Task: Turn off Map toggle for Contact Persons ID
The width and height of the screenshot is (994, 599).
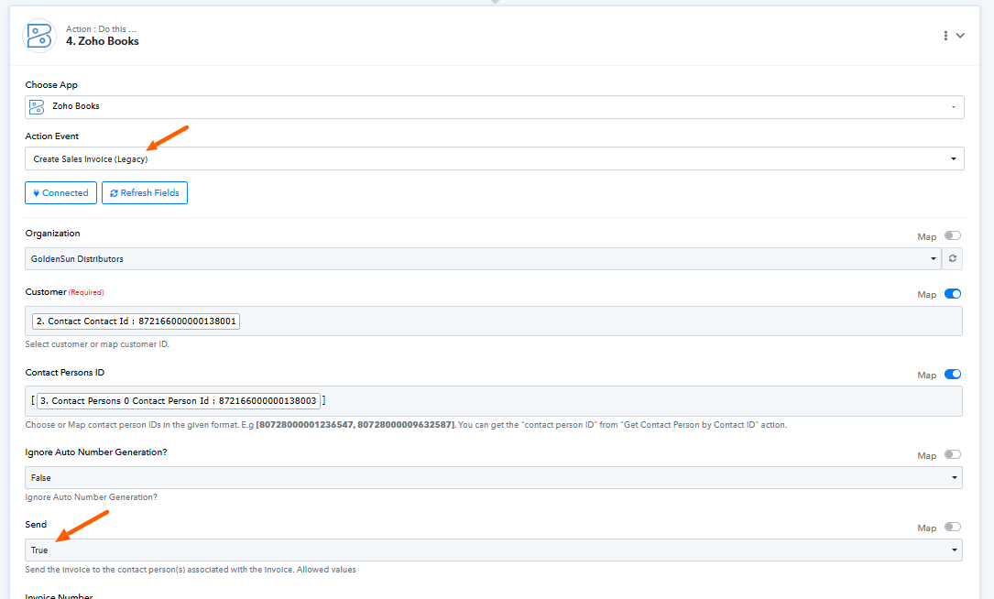Action: click(x=953, y=375)
